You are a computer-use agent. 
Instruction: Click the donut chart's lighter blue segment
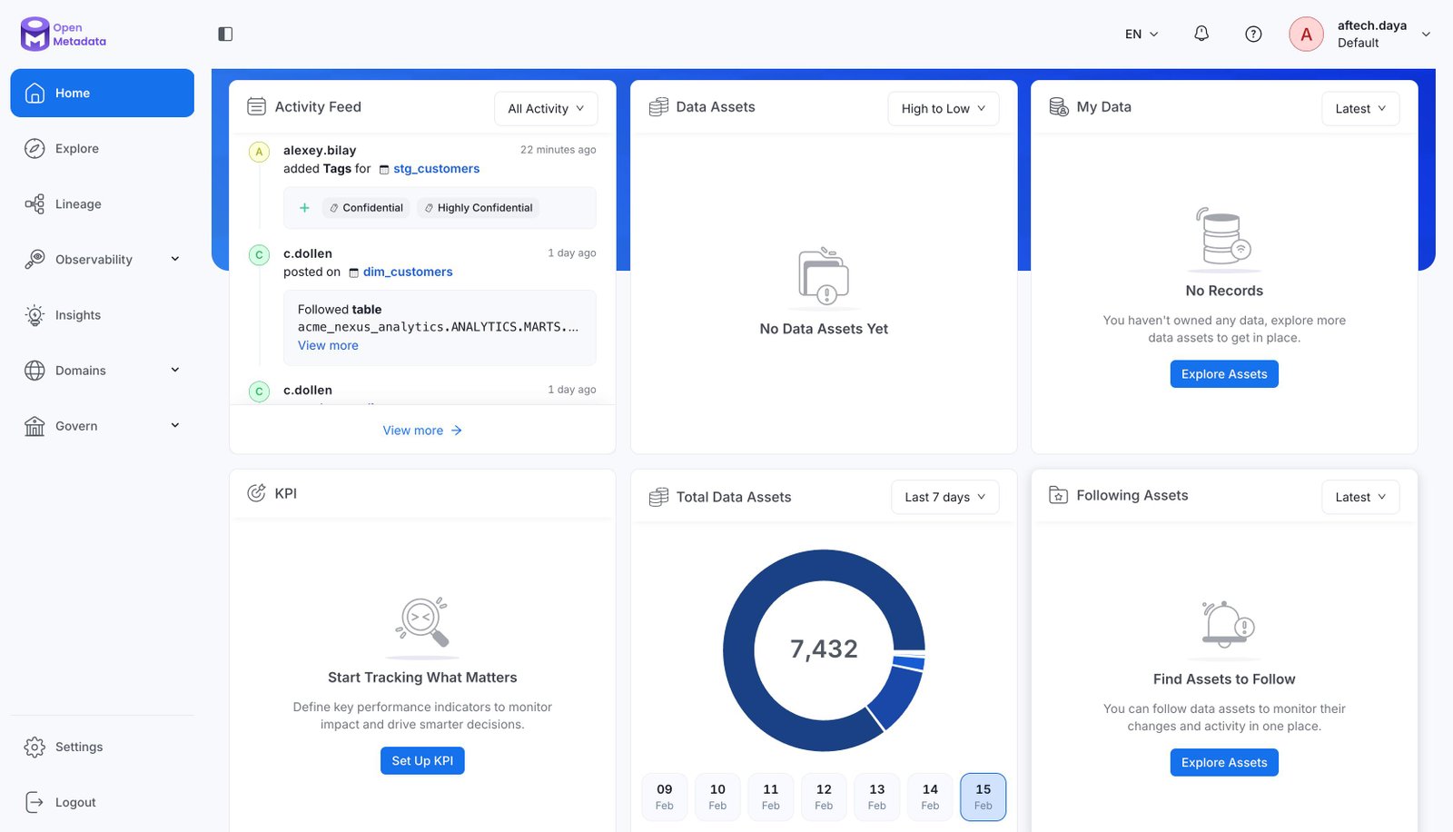pos(897,698)
